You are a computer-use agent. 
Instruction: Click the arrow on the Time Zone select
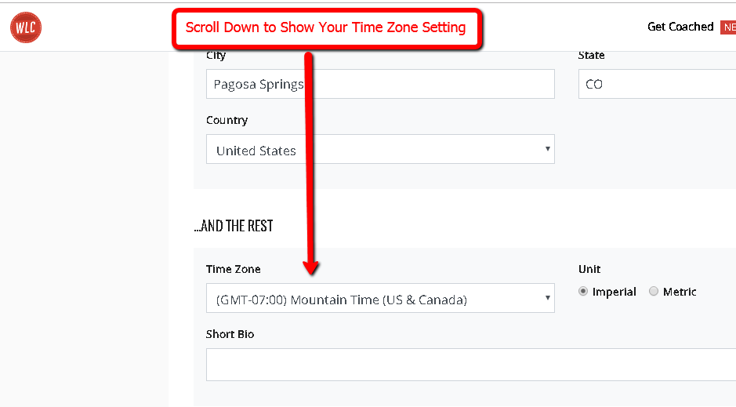coord(547,298)
